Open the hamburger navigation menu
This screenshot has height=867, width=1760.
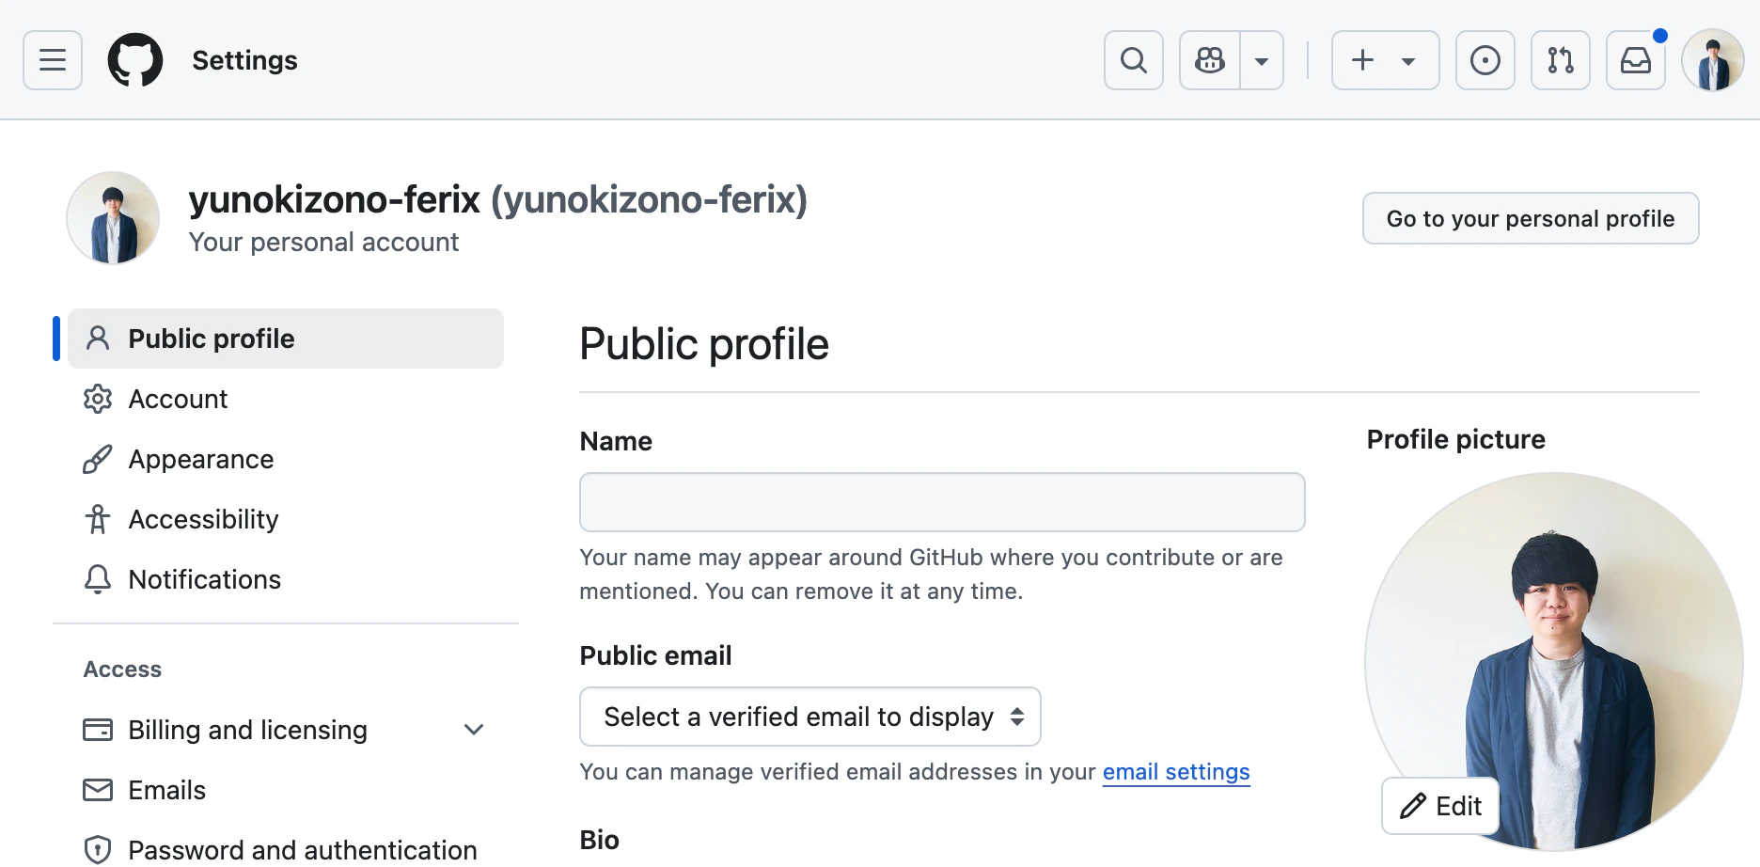53,60
